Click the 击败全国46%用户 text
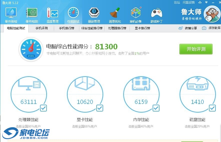This screenshot has width=221, height=142. [141, 126]
